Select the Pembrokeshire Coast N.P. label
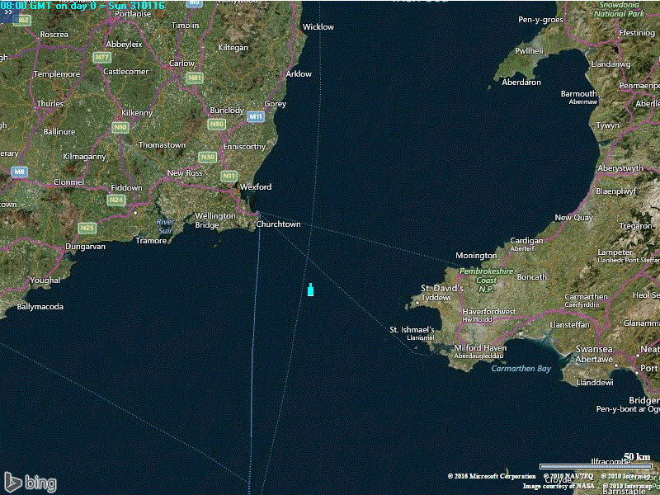The width and height of the screenshot is (660, 495). 486,276
